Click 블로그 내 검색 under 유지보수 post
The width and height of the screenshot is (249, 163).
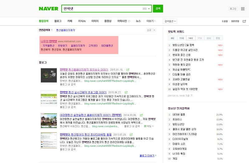click(68, 84)
